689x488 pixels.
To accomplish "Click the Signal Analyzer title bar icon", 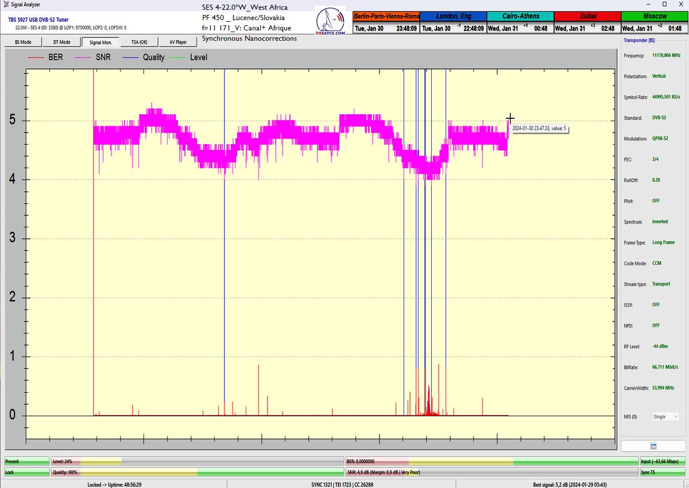I will click(x=6, y=5).
